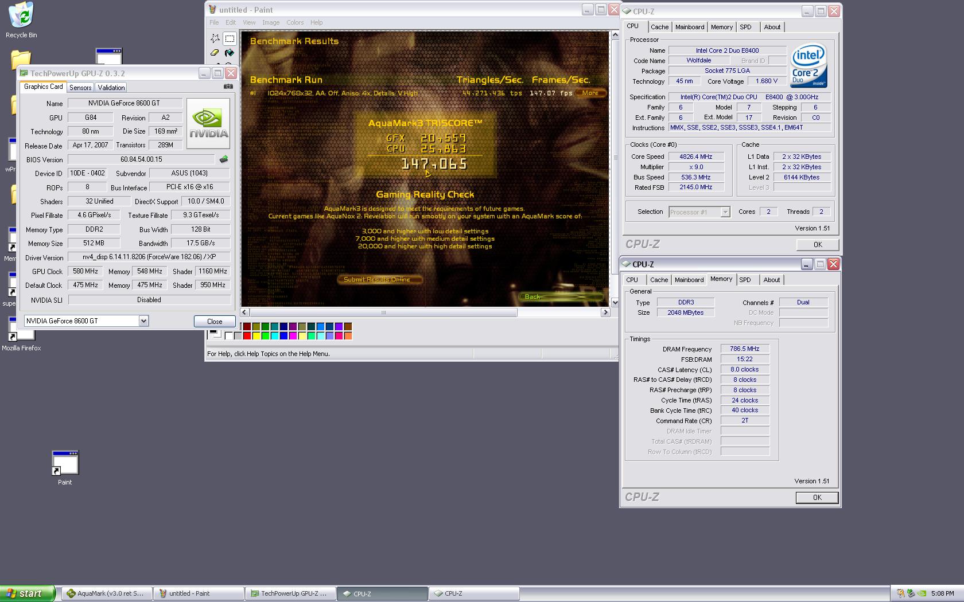Screen dimensions: 964x602
Task: Open the Mainboard tab in top CPU-Z window
Action: pos(690,27)
